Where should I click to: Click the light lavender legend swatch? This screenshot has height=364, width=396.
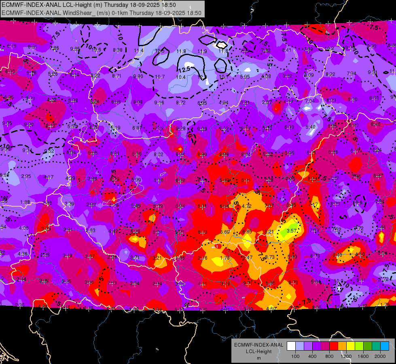point(300,346)
